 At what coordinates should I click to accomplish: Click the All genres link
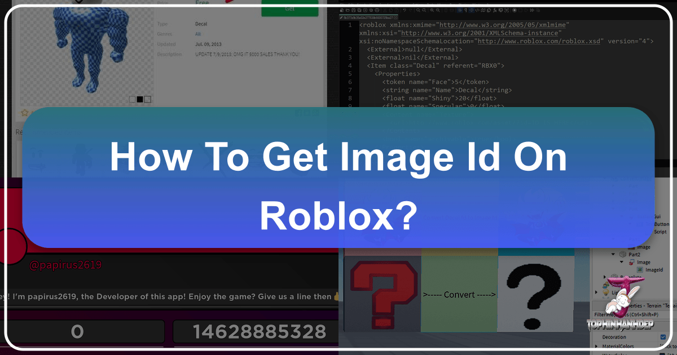191,34
